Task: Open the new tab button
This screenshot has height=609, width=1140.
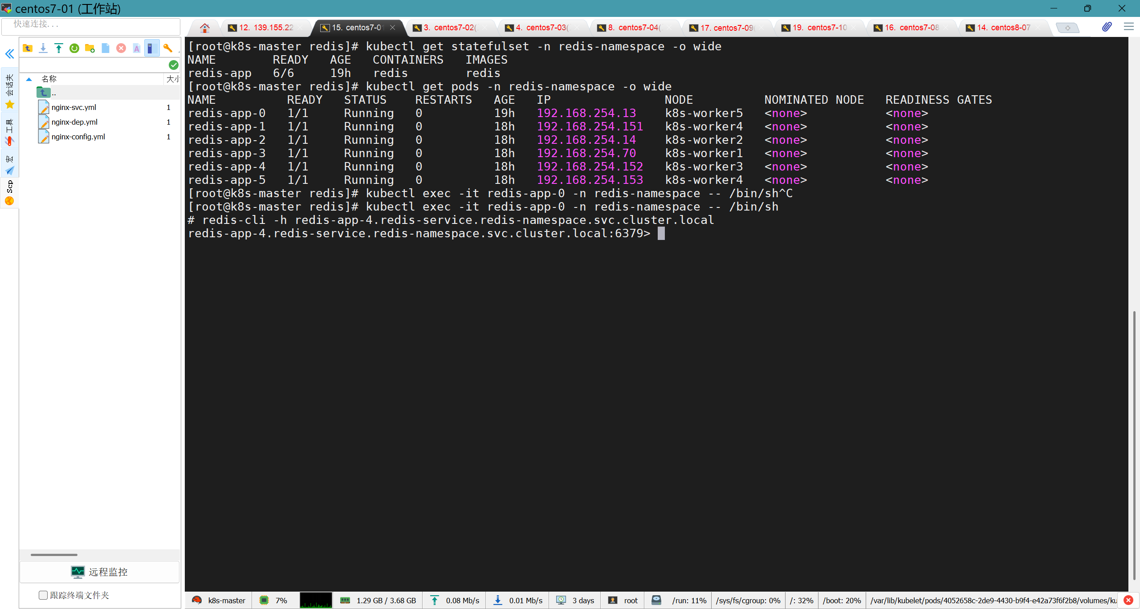Action: click(1067, 28)
